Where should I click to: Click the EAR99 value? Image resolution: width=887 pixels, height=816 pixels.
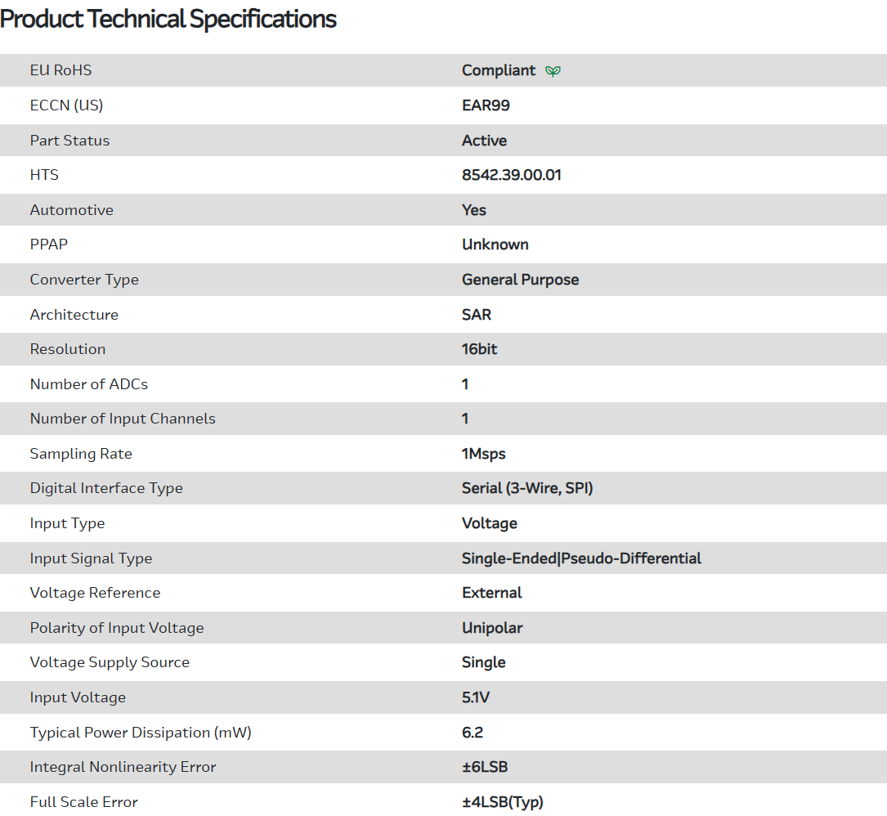click(x=486, y=105)
